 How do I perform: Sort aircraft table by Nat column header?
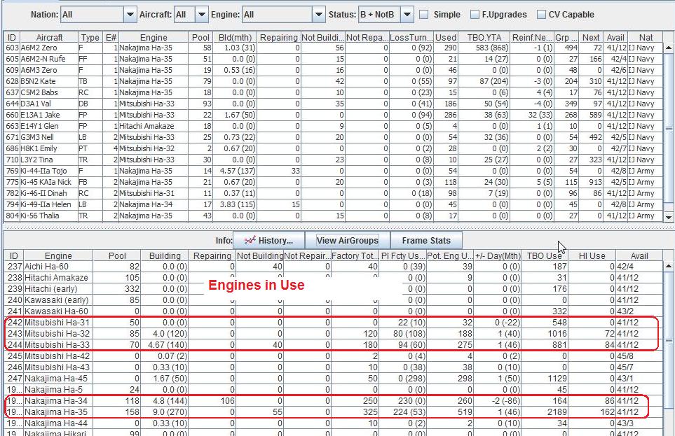646,37
